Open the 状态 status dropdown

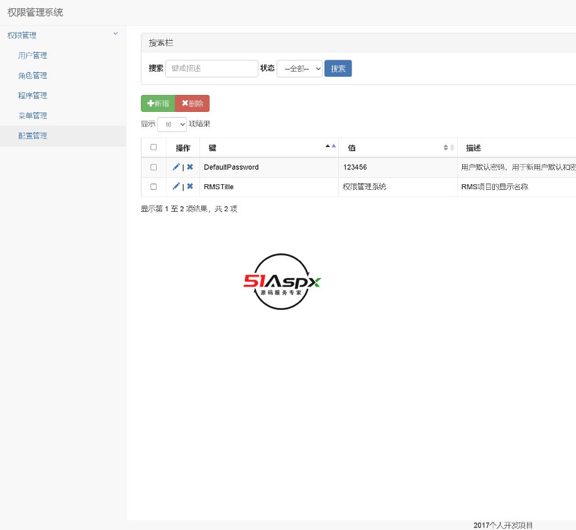point(299,69)
